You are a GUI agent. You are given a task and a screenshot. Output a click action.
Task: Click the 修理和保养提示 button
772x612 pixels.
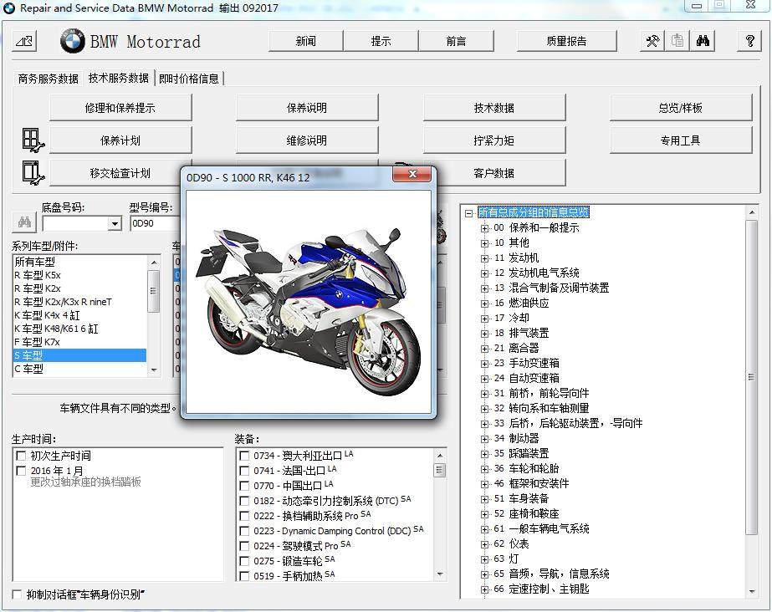(120, 108)
